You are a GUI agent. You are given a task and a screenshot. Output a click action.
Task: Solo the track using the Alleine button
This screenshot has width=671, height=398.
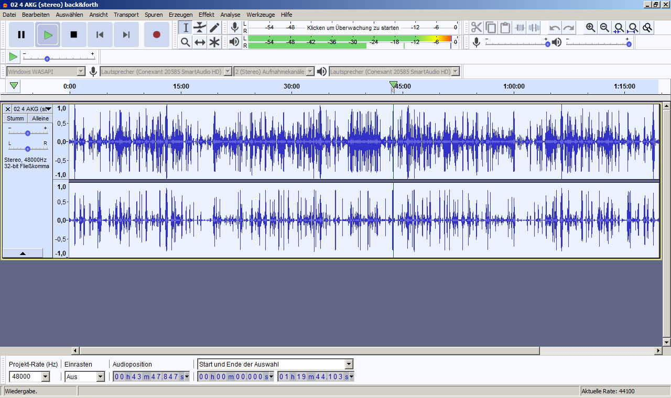coord(40,118)
